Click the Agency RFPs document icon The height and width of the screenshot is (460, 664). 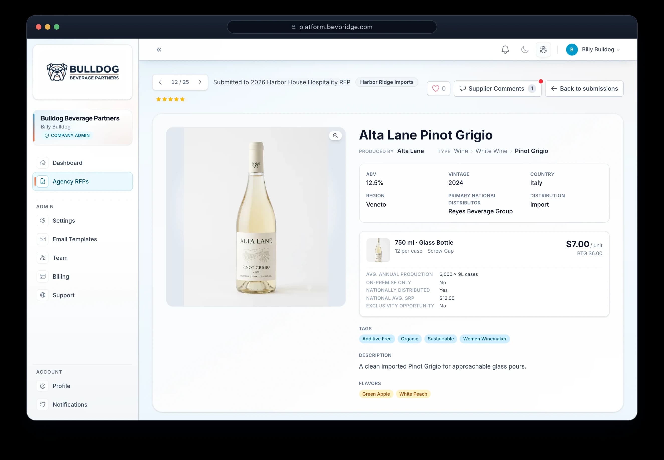pyautogui.click(x=43, y=181)
